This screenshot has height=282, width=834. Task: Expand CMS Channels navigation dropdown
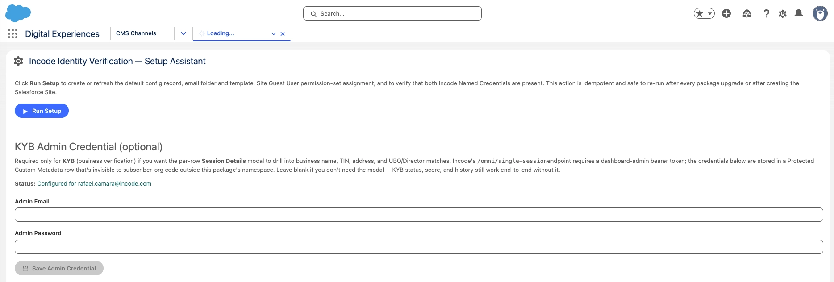(183, 33)
